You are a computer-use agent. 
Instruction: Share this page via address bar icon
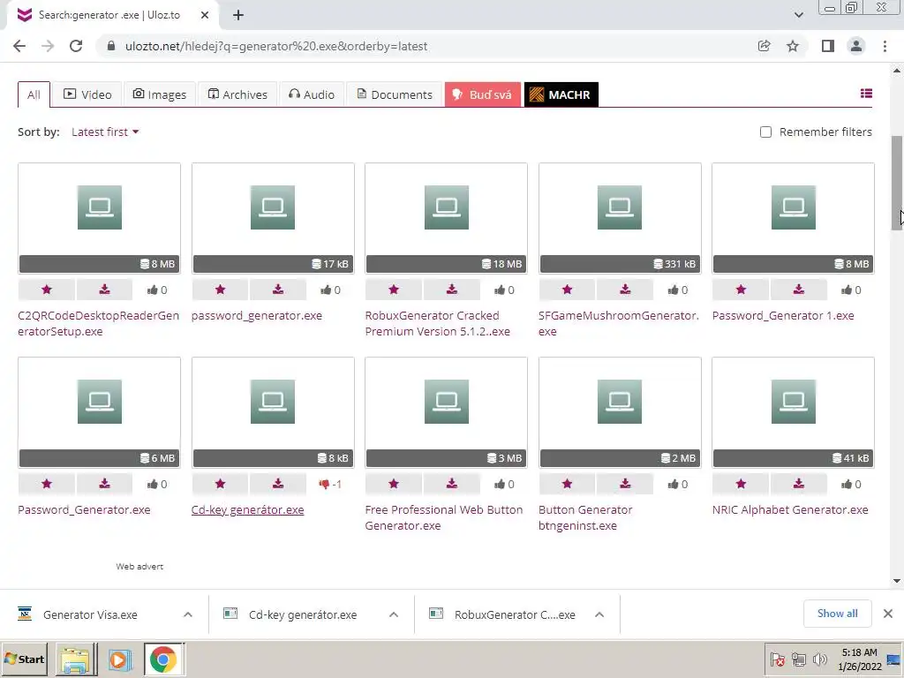tap(764, 46)
